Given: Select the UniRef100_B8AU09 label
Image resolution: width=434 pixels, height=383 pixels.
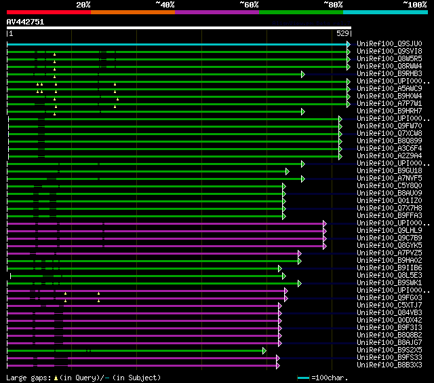Looking at the screenshot, I should (x=389, y=194).
